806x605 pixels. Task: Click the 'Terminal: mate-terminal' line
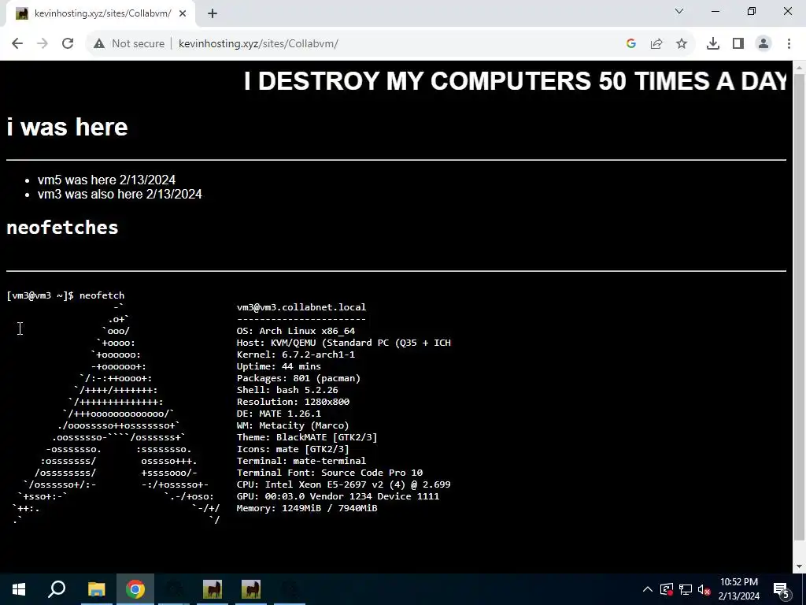(x=301, y=461)
